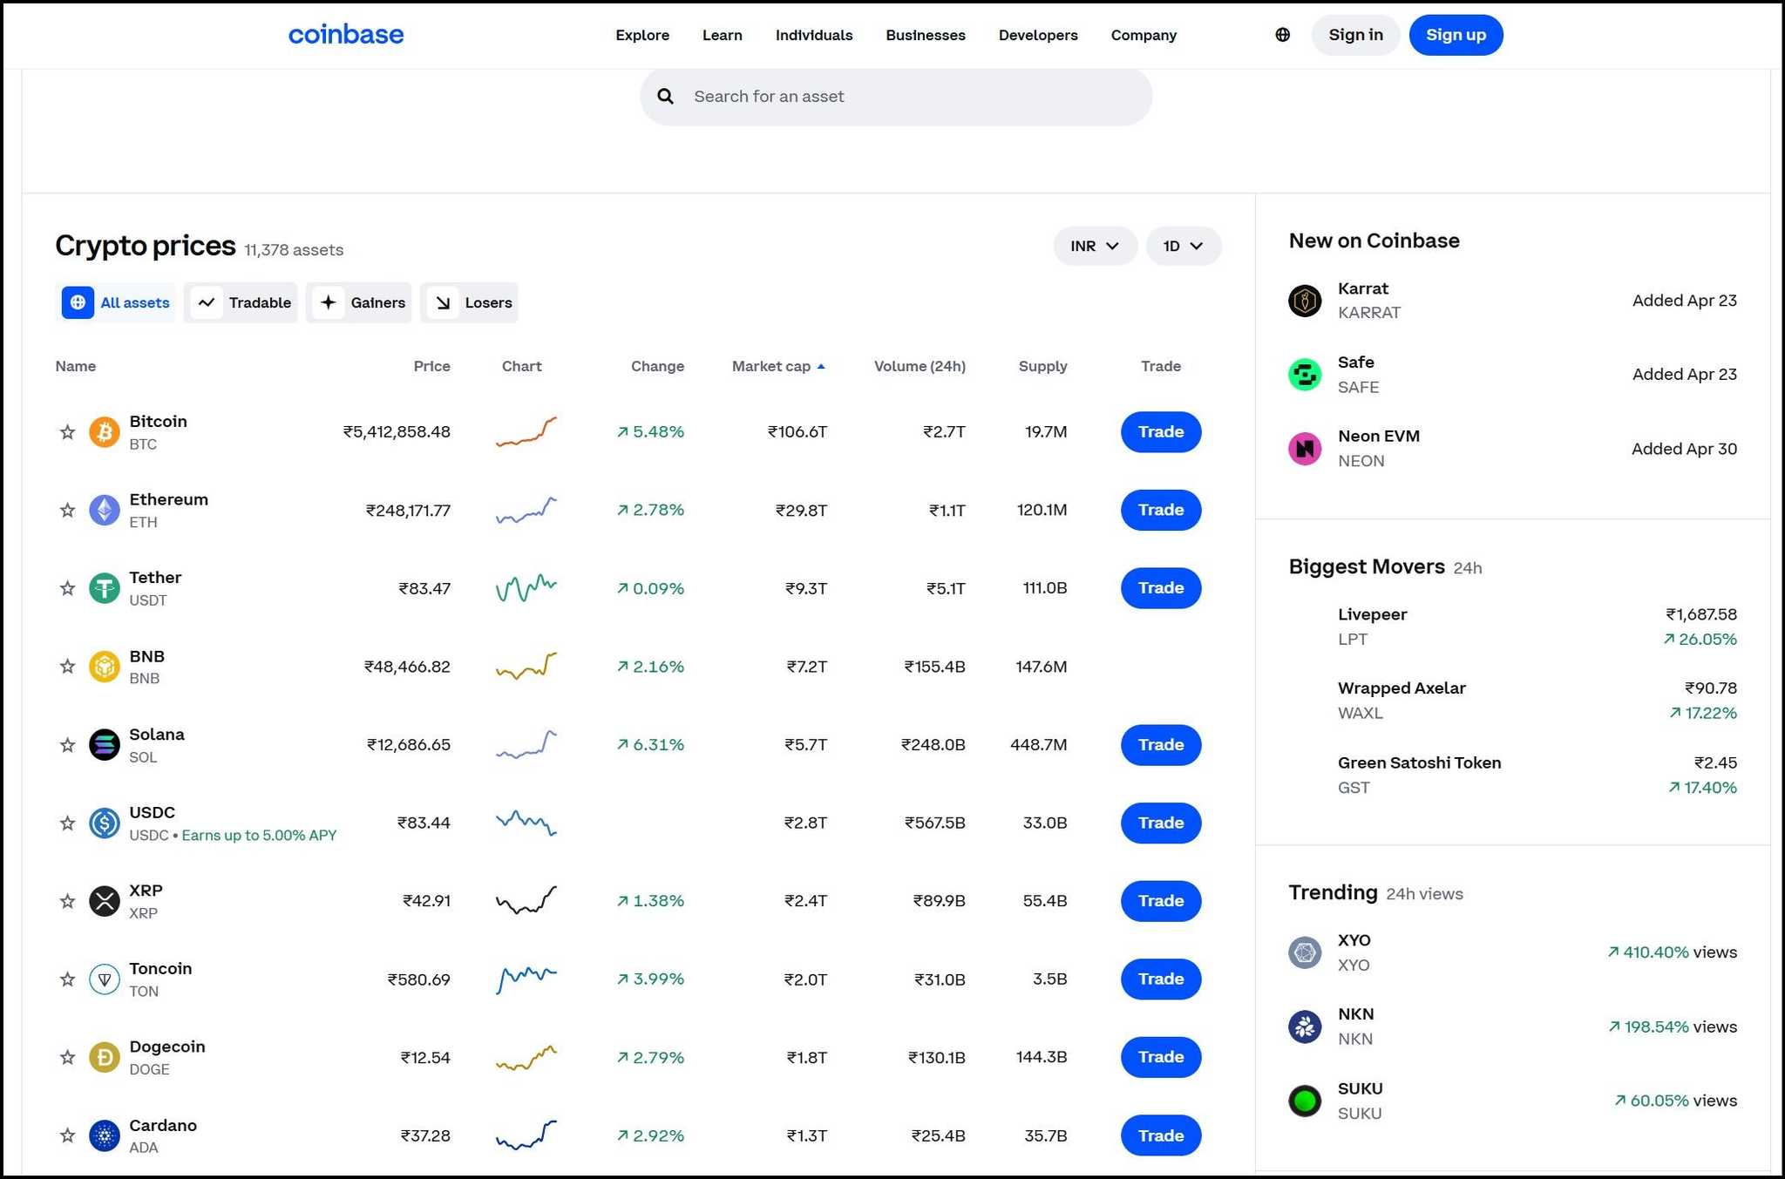Viewport: 1785px width, 1179px height.
Task: Click the Karrat token icon
Action: pos(1304,300)
